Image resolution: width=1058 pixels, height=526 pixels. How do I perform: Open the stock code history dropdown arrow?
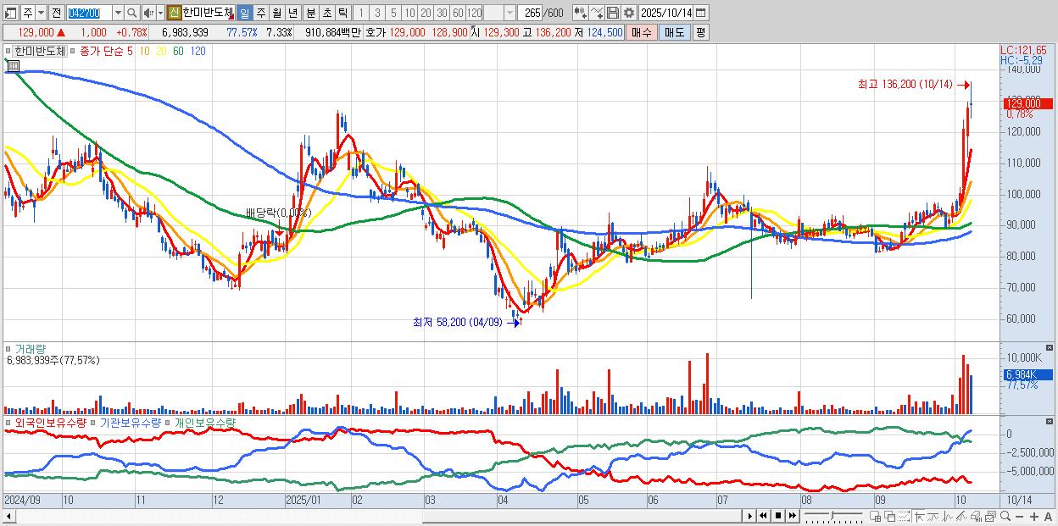tap(117, 14)
